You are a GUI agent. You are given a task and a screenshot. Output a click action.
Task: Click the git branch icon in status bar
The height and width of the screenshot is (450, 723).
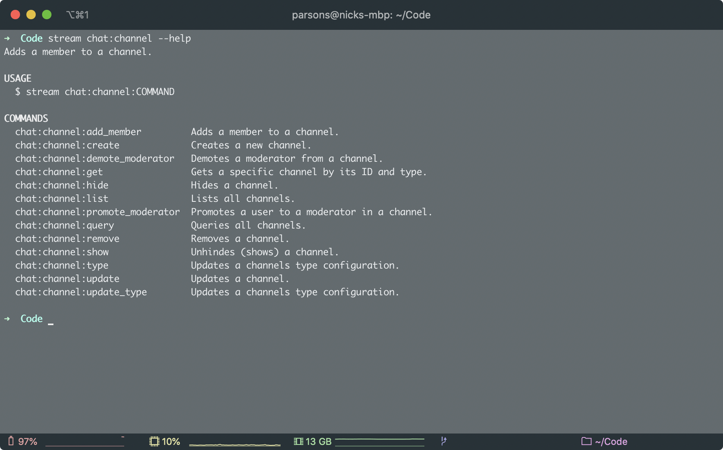point(443,441)
